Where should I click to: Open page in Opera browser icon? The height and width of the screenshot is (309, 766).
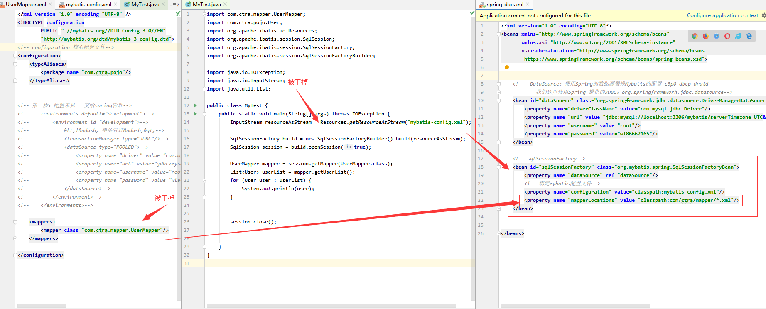pyautogui.click(x=727, y=36)
